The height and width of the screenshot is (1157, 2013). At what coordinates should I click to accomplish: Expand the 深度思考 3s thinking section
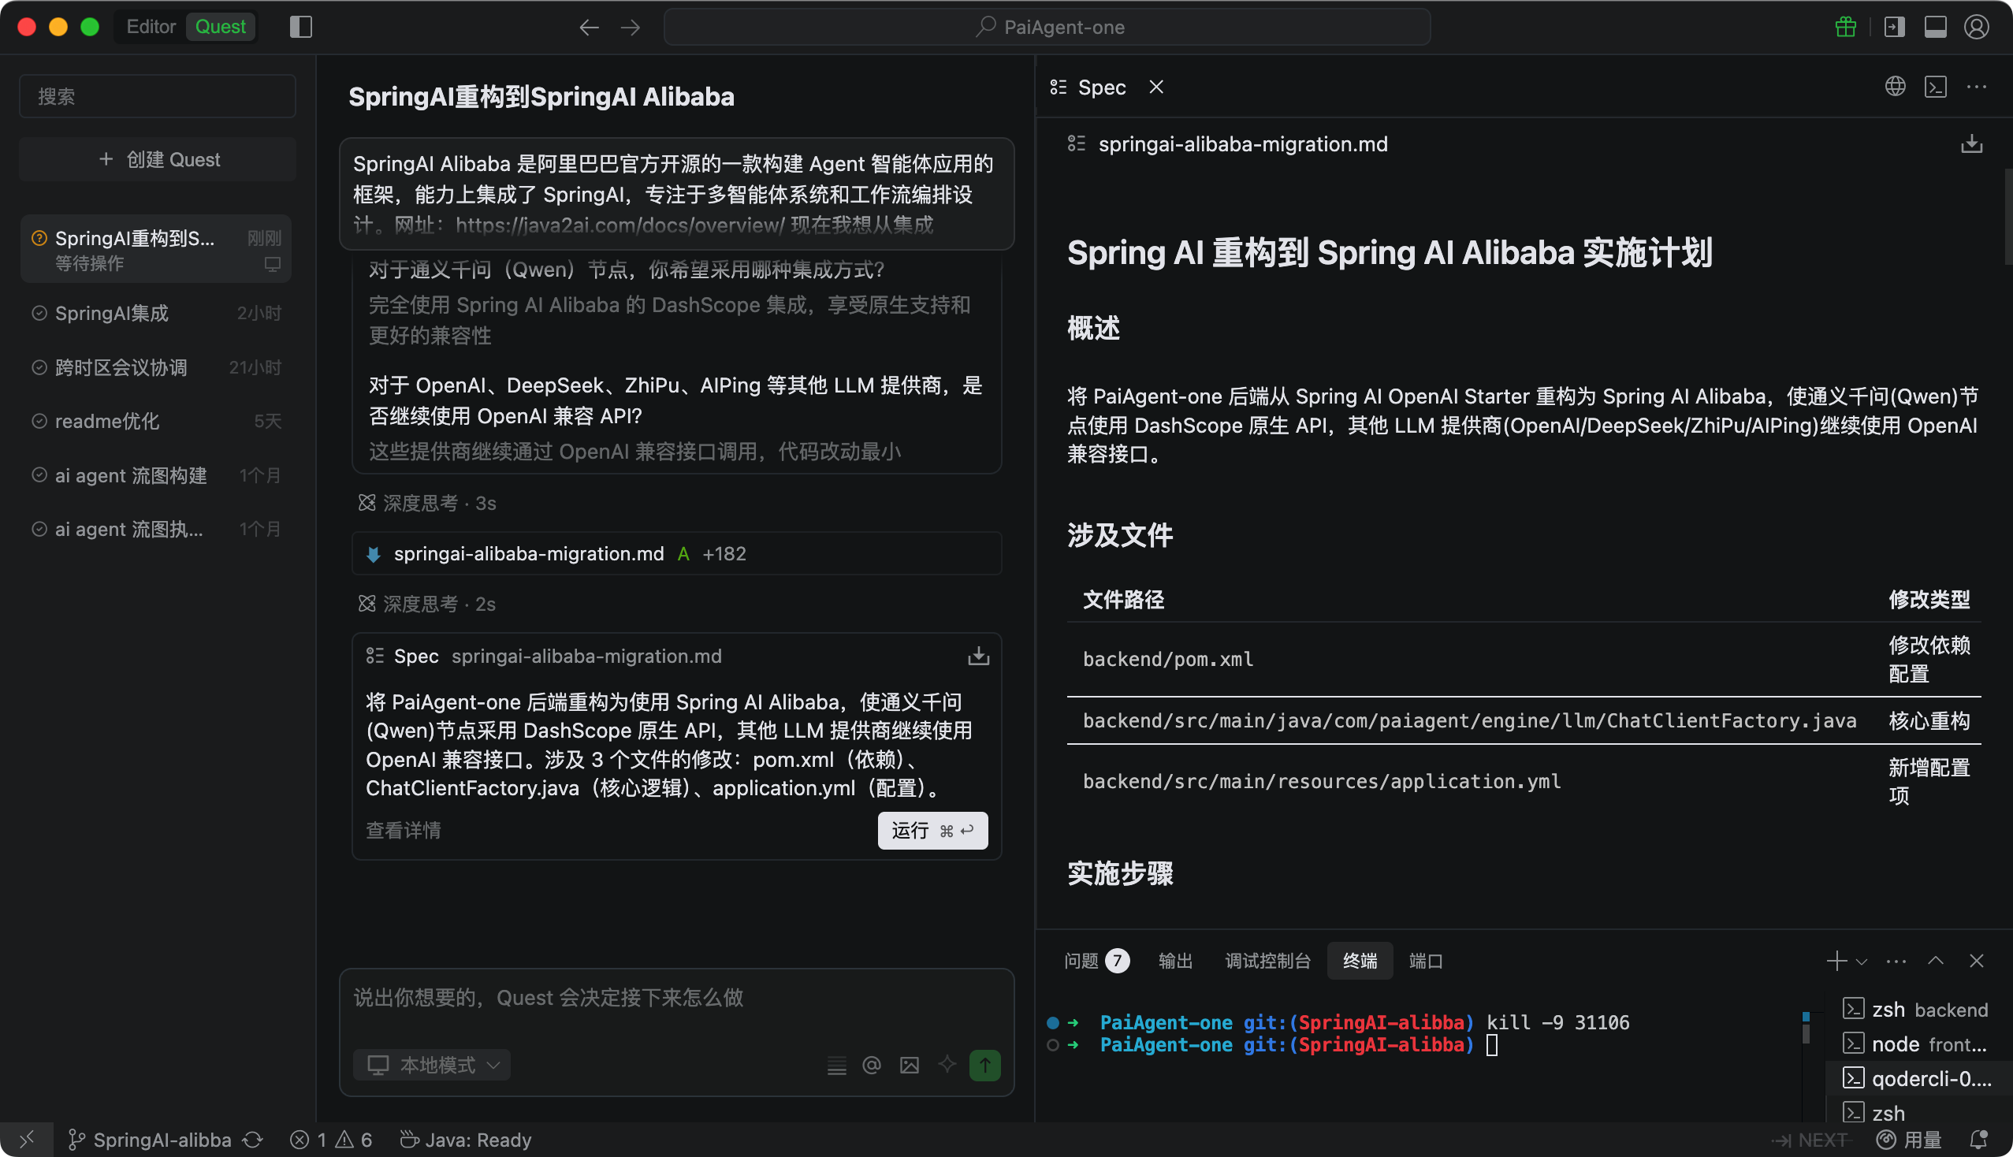[429, 504]
